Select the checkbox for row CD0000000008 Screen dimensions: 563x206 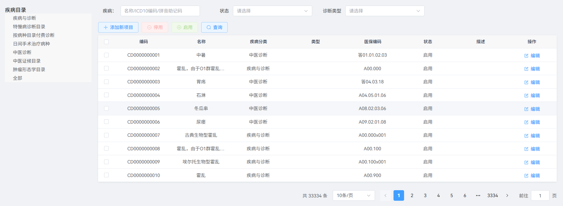pos(106,149)
